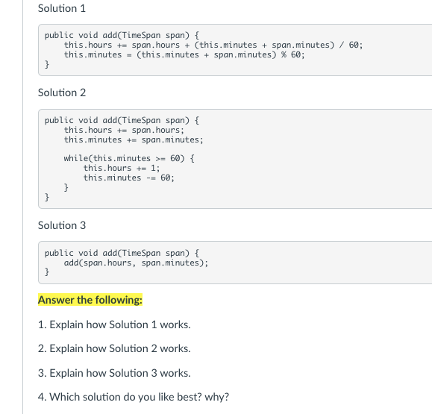Click question 1 about Solution 1
The image size is (432, 414).
point(114,324)
